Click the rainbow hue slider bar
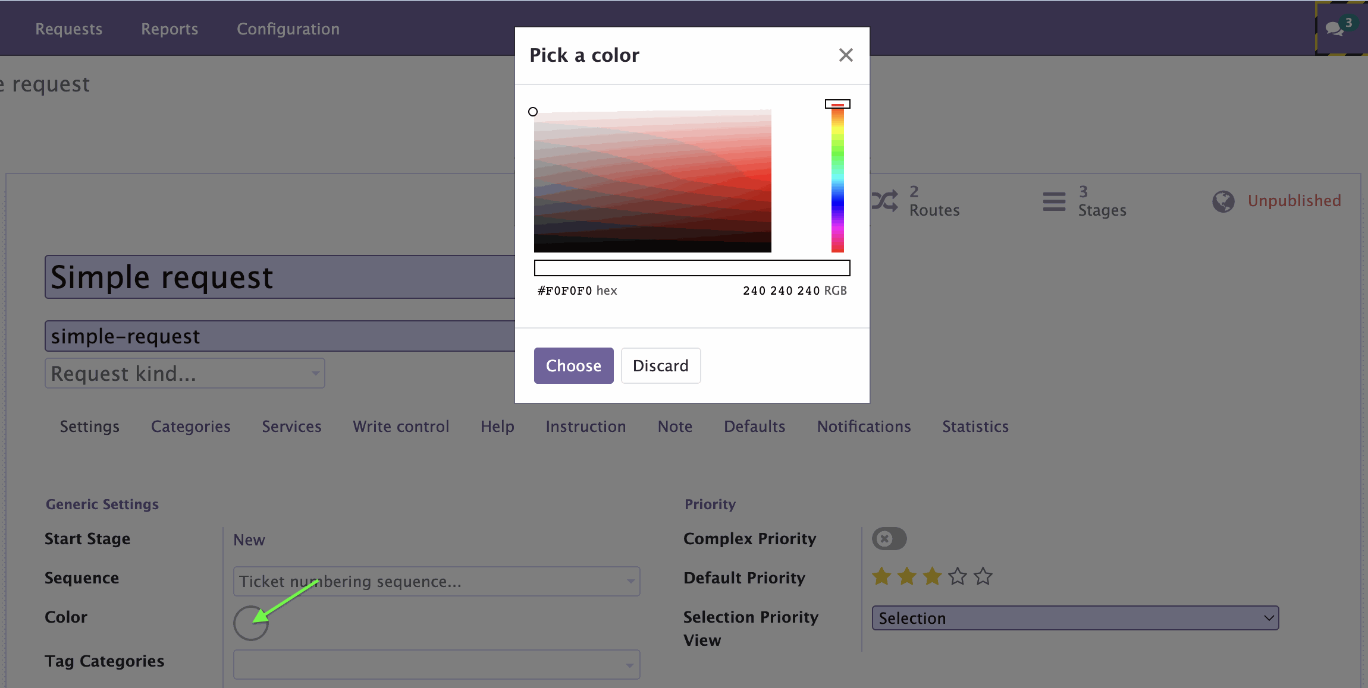 point(837,178)
